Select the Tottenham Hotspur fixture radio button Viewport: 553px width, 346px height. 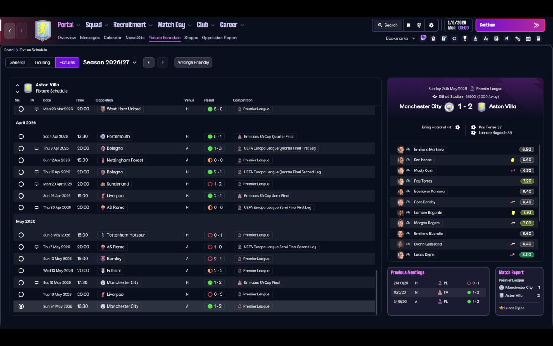[21, 235]
